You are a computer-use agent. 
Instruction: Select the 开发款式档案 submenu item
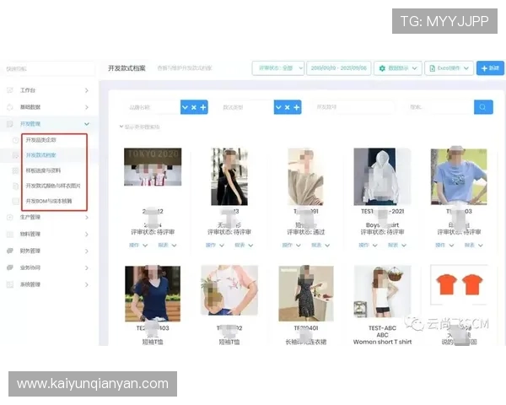(41, 155)
